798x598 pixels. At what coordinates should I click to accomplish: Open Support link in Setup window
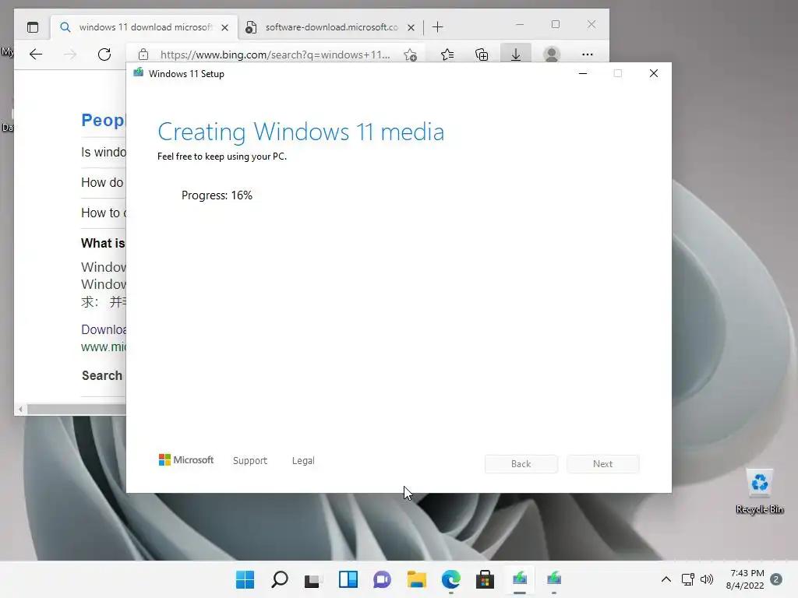(250, 461)
